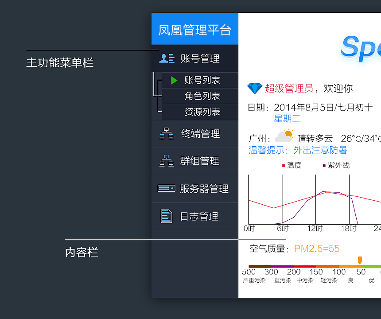Click the 晴转多云 weather text
Screen dimensions: 381x319
[315, 139]
